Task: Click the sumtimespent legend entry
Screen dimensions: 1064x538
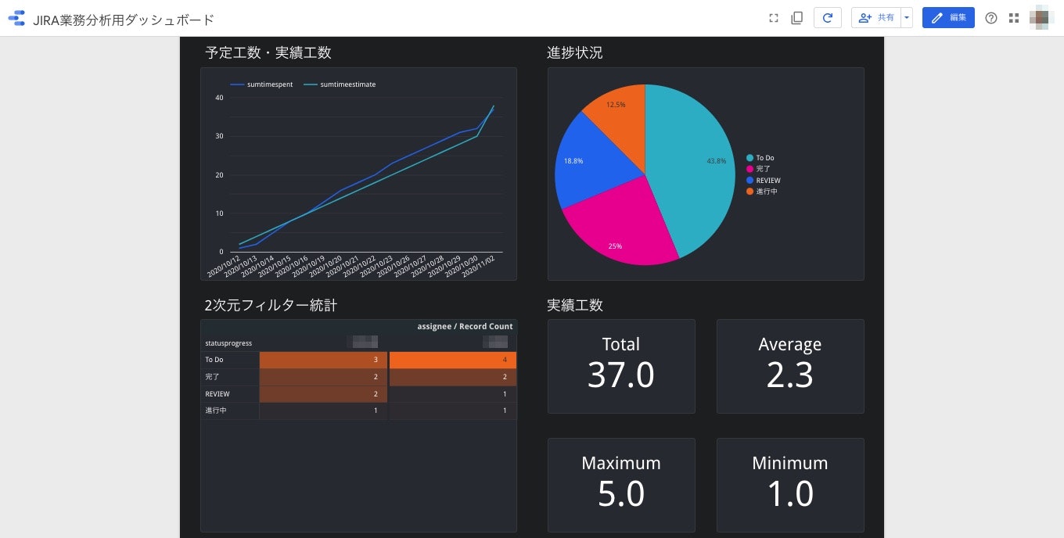Action: [x=261, y=84]
